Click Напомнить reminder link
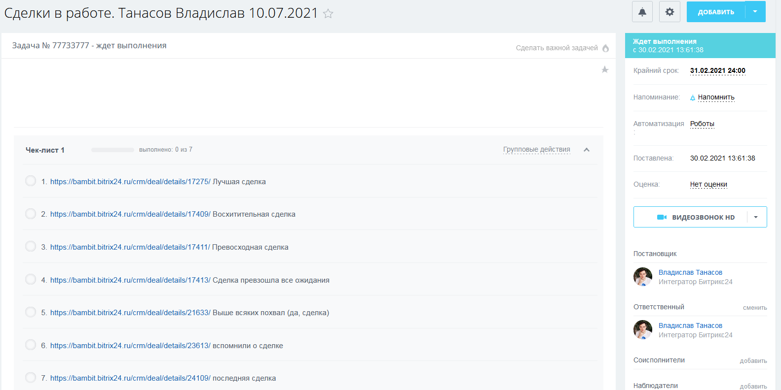Screen dimensions: 781x390 (x=716, y=97)
